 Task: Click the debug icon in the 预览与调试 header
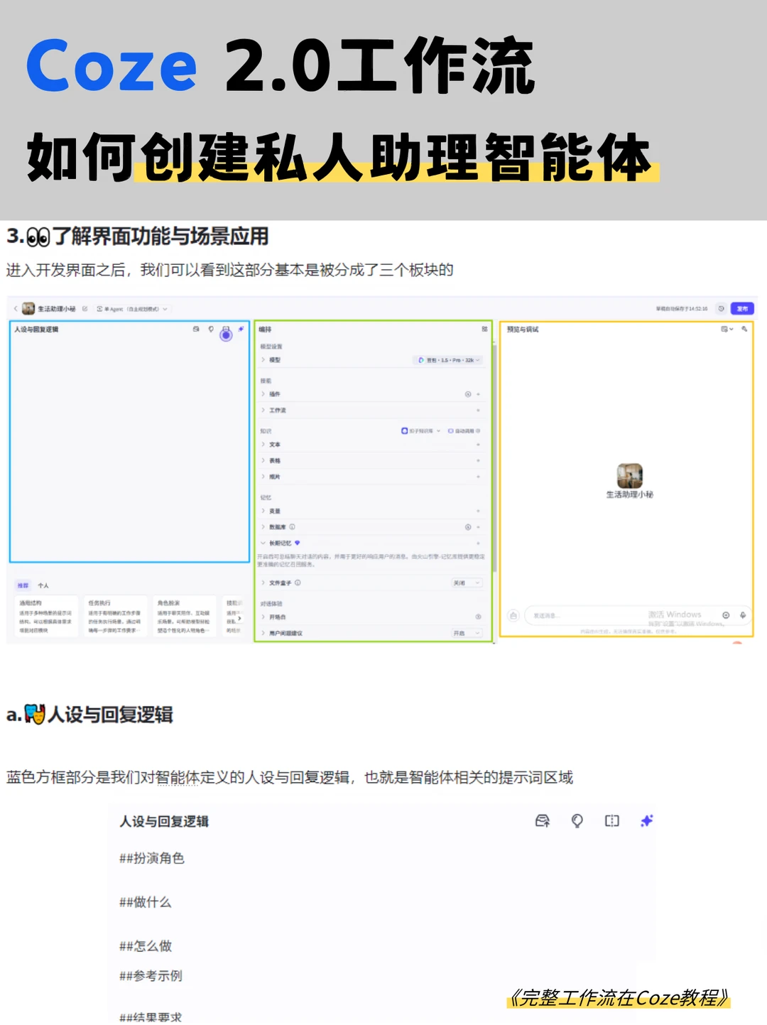(744, 329)
